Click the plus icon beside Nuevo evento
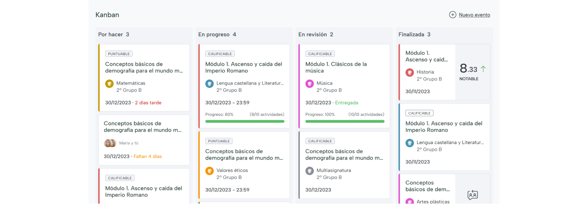This screenshot has height=204, width=588. pos(453,15)
